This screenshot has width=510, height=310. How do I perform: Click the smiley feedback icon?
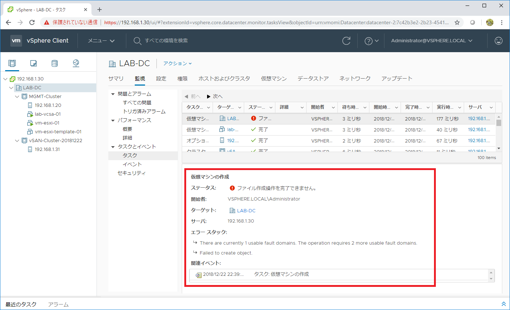tap(499, 41)
